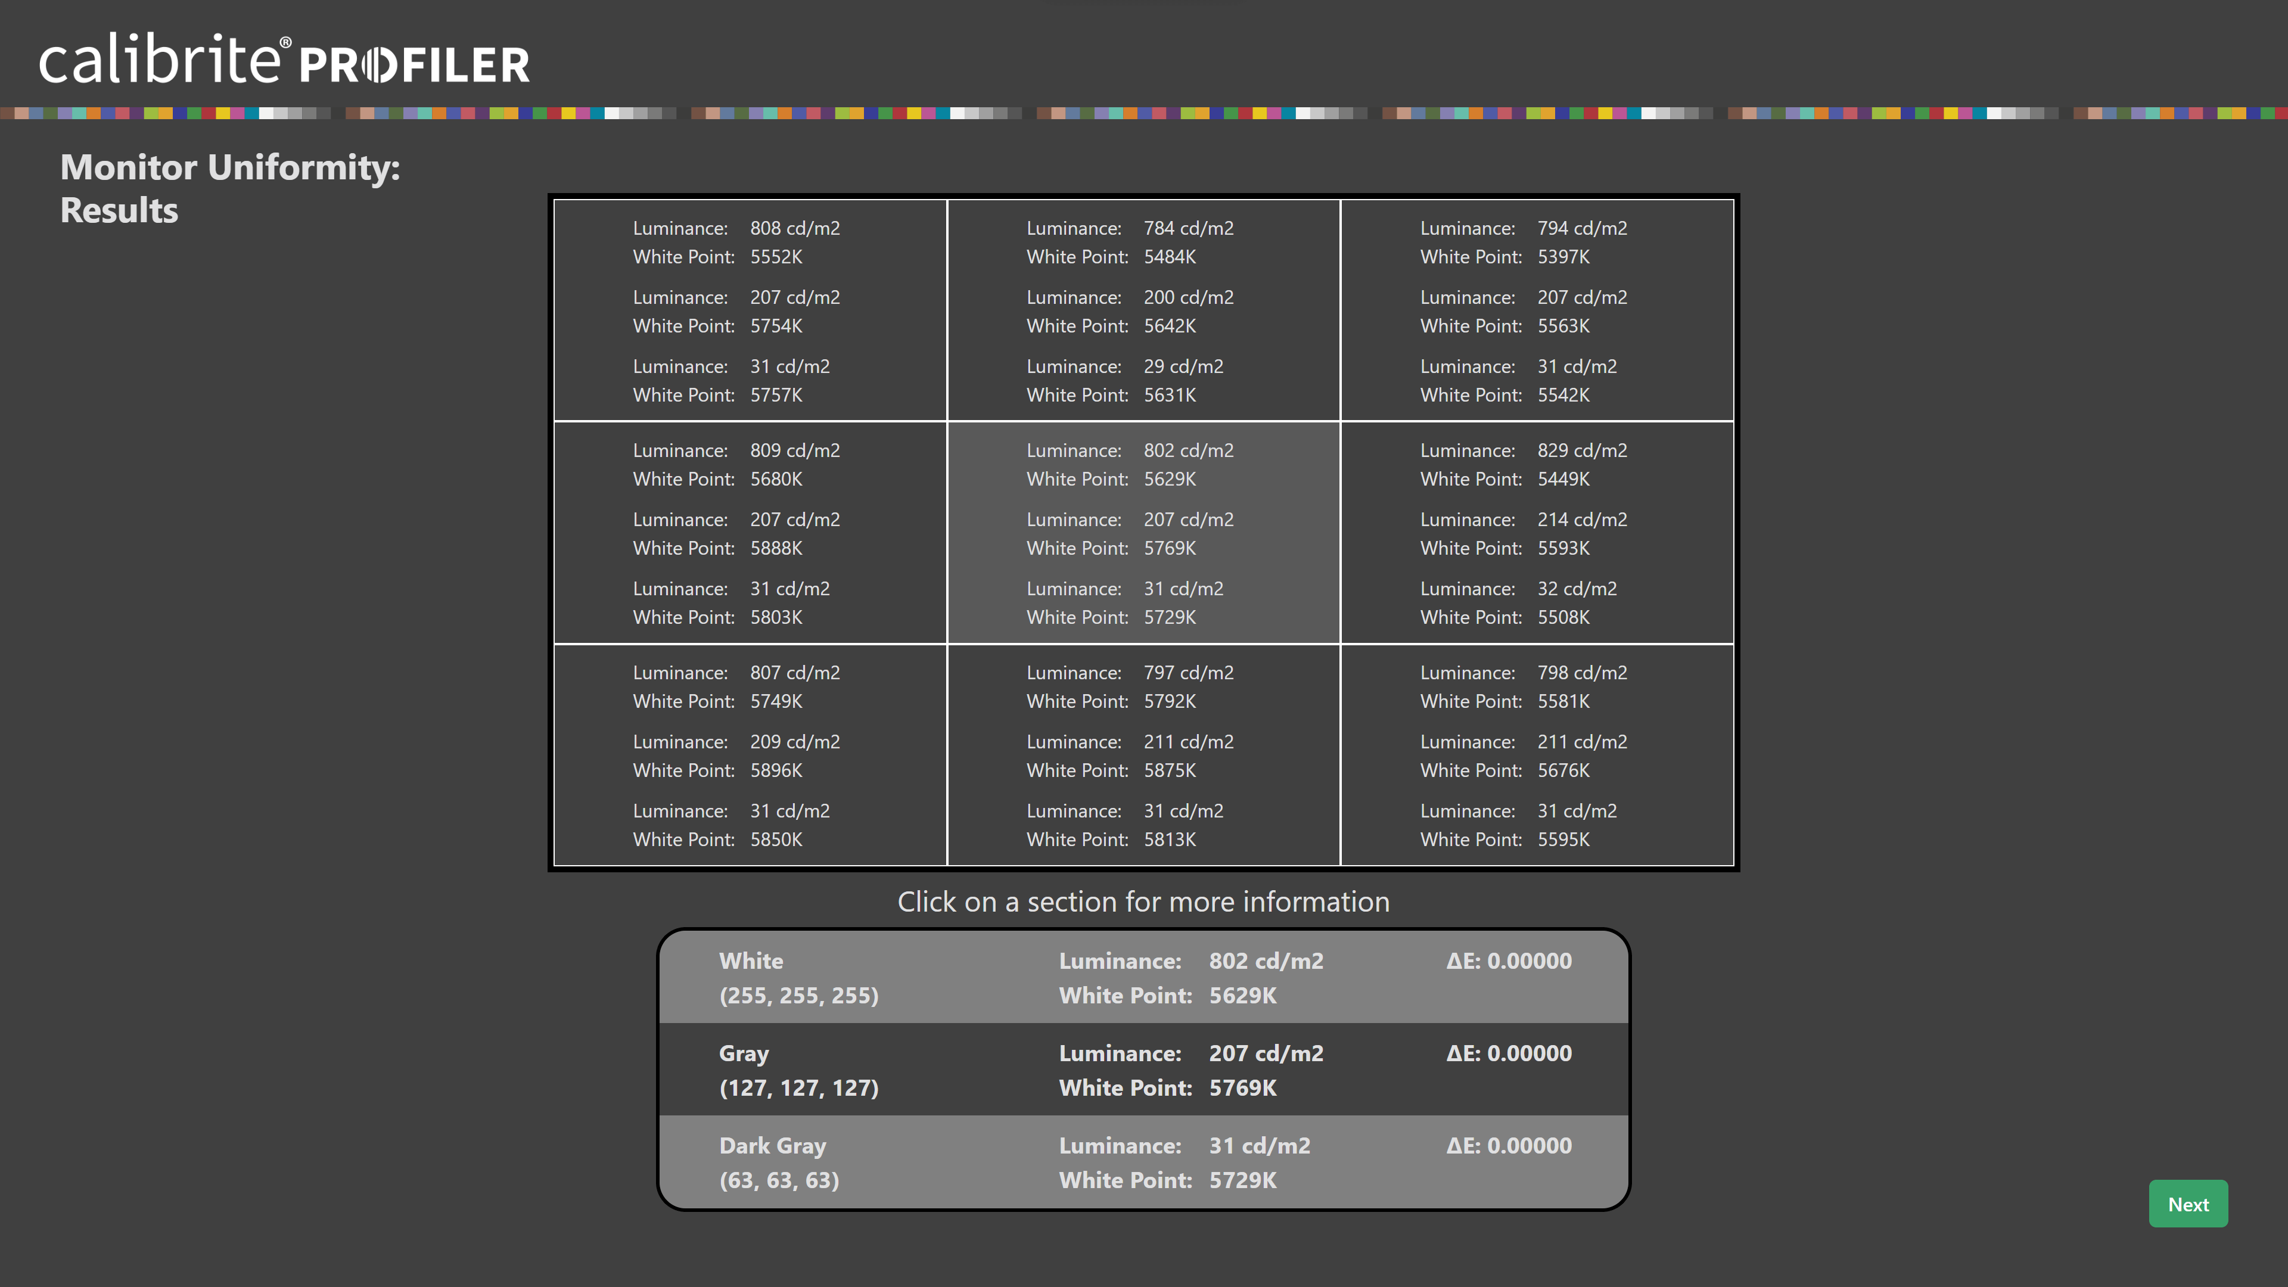Click the Monitor Uniformity: Results heading

pos(230,188)
